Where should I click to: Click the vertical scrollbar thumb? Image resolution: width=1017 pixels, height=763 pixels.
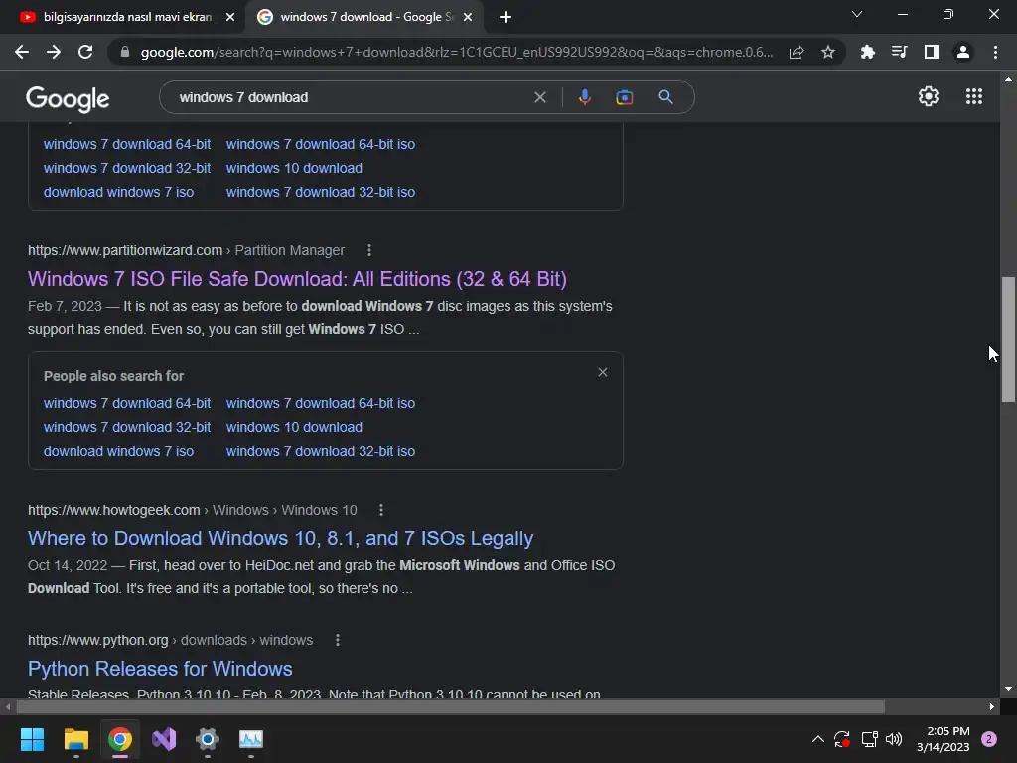(1008, 340)
